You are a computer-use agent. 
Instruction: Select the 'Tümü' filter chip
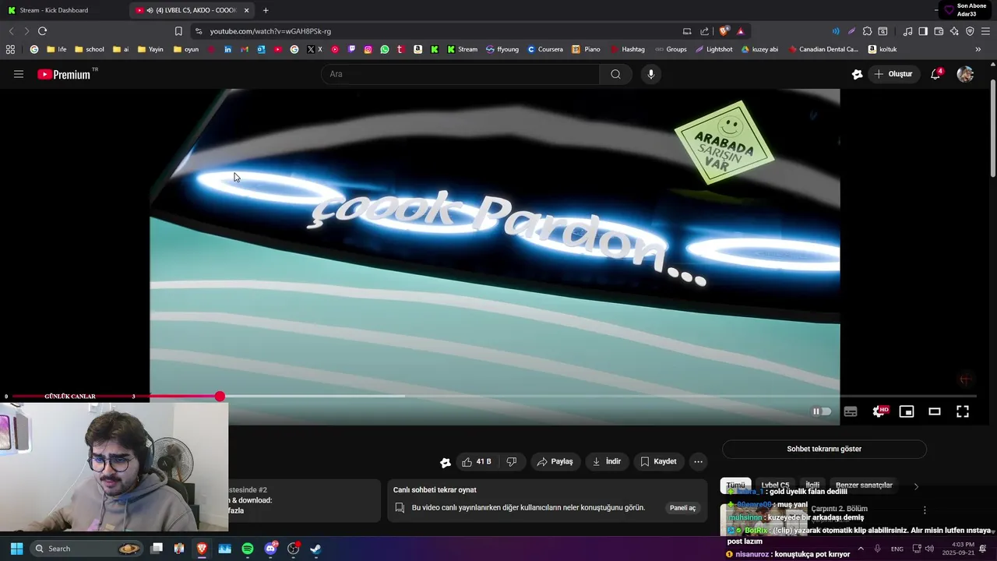(x=735, y=485)
